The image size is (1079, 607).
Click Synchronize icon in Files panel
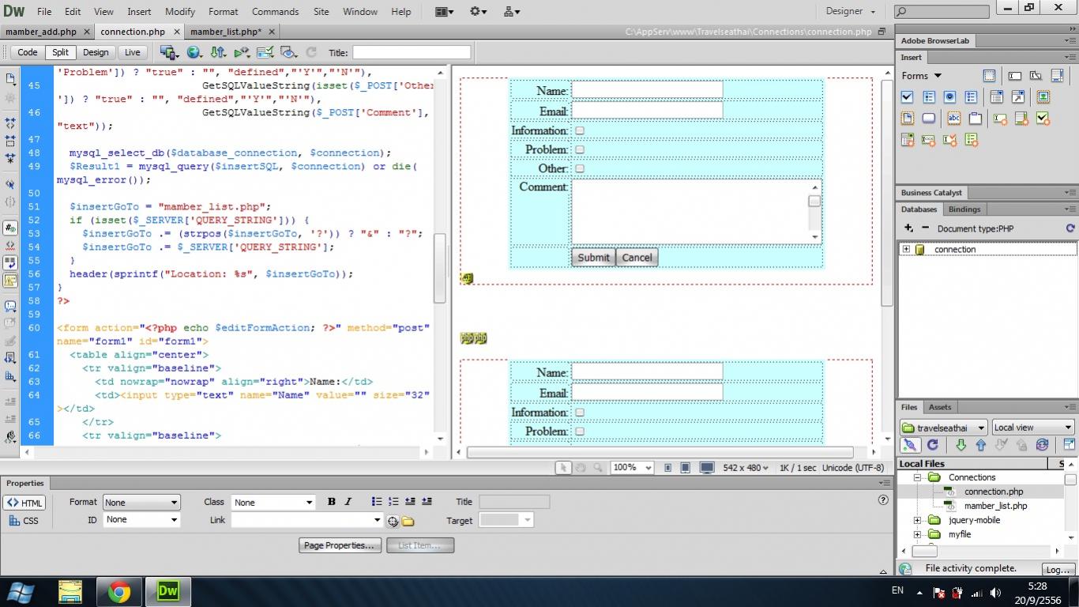click(1043, 445)
